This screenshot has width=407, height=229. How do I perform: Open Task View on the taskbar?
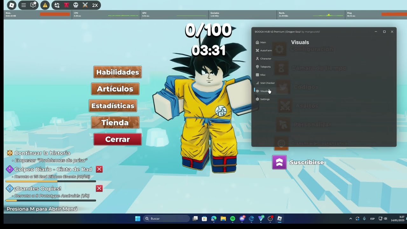tap(195, 219)
